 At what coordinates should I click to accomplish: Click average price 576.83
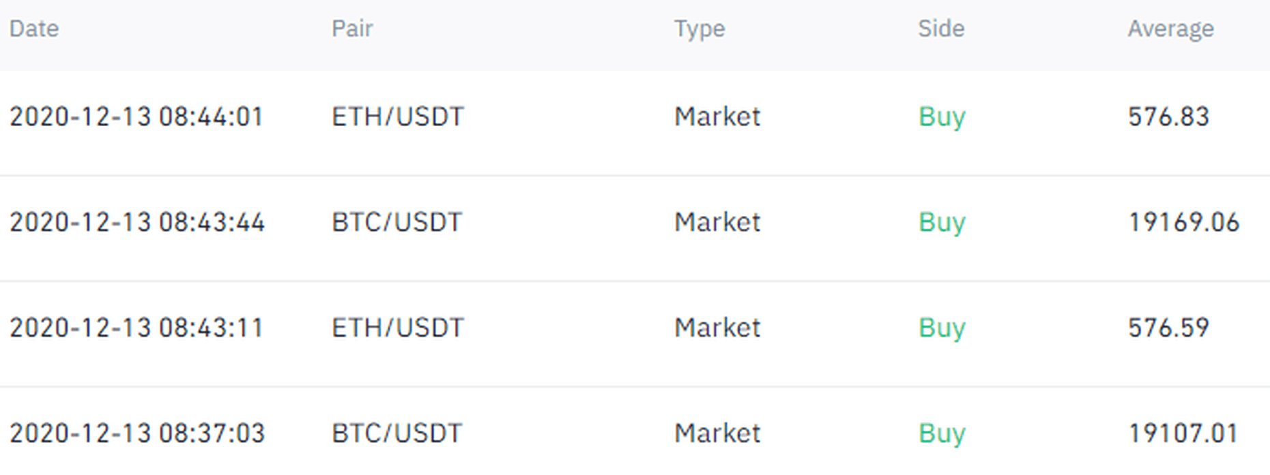coord(1168,117)
